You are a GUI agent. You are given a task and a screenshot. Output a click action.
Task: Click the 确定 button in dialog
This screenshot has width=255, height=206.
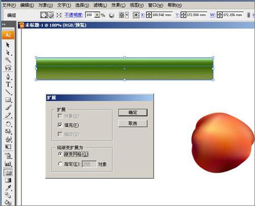click(x=133, y=113)
